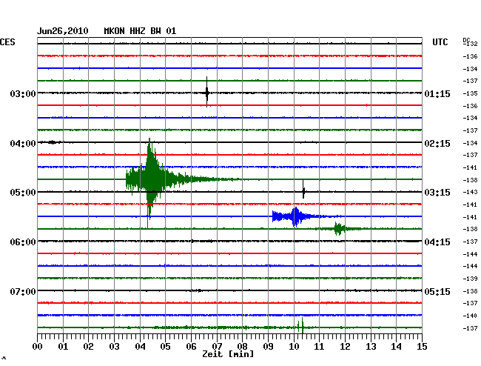Click the DC offset value "-132"
This screenshot has width=481, height=366.
(x=471, y=44)
